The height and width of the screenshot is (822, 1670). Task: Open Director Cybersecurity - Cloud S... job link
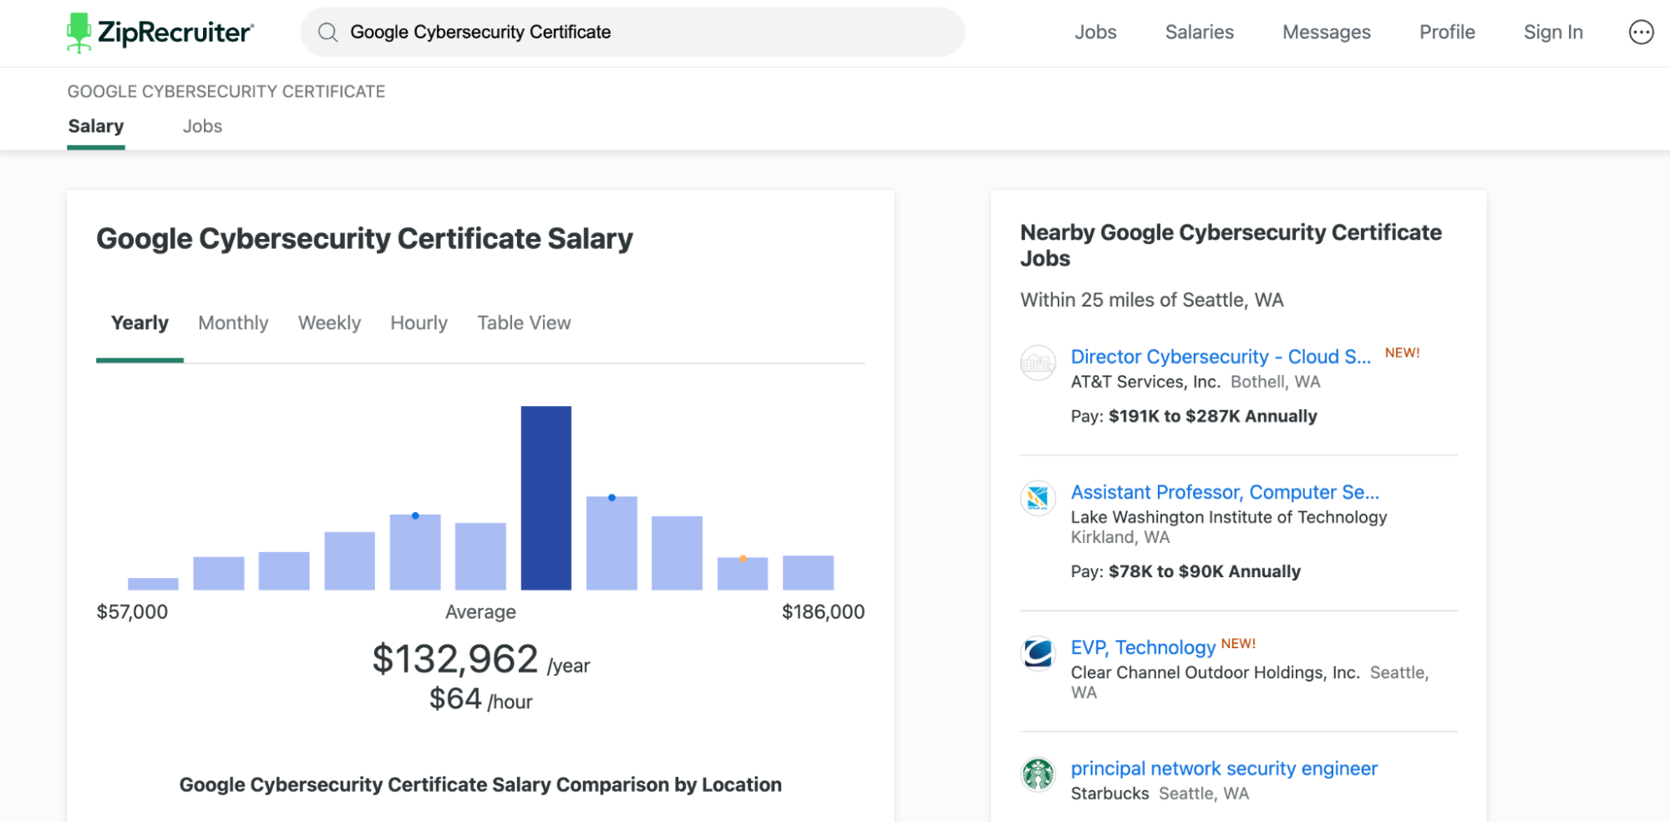(1221, 357)
